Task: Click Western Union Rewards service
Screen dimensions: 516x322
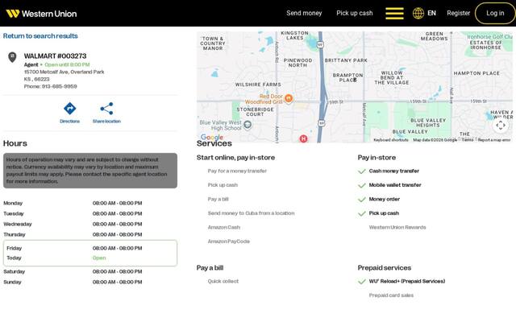Action: pos(397,227)
